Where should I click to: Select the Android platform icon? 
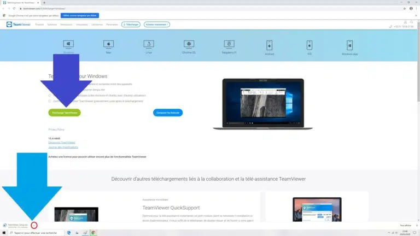click(x=269, y=45)
